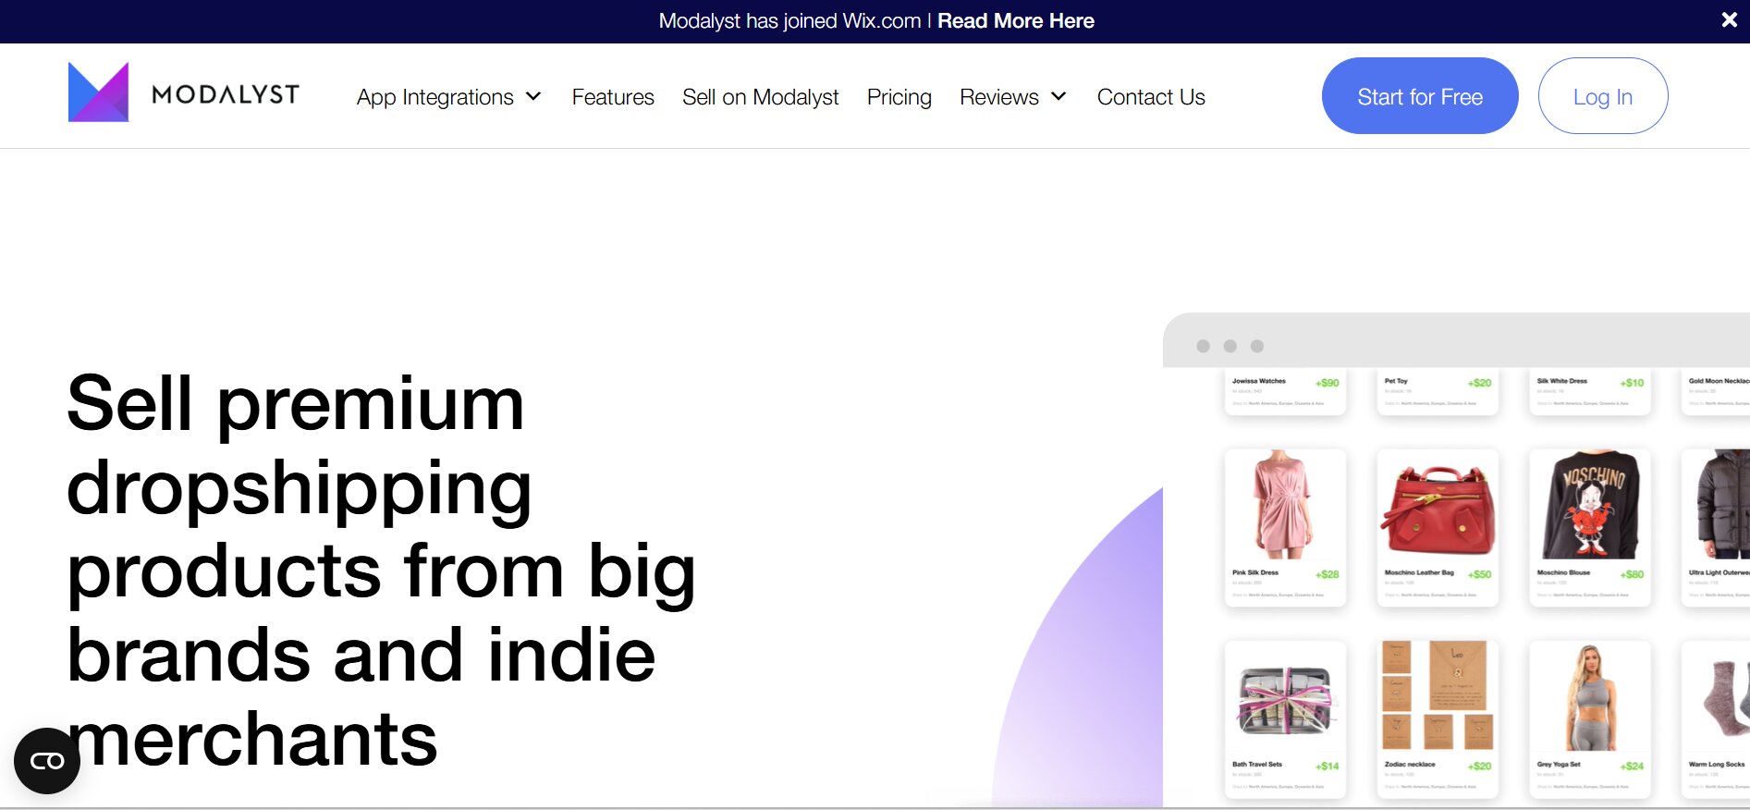Click the Gold Moon Necklace label
The height and width of the screenshot is (810, 1750).
tap(1719, 381)
